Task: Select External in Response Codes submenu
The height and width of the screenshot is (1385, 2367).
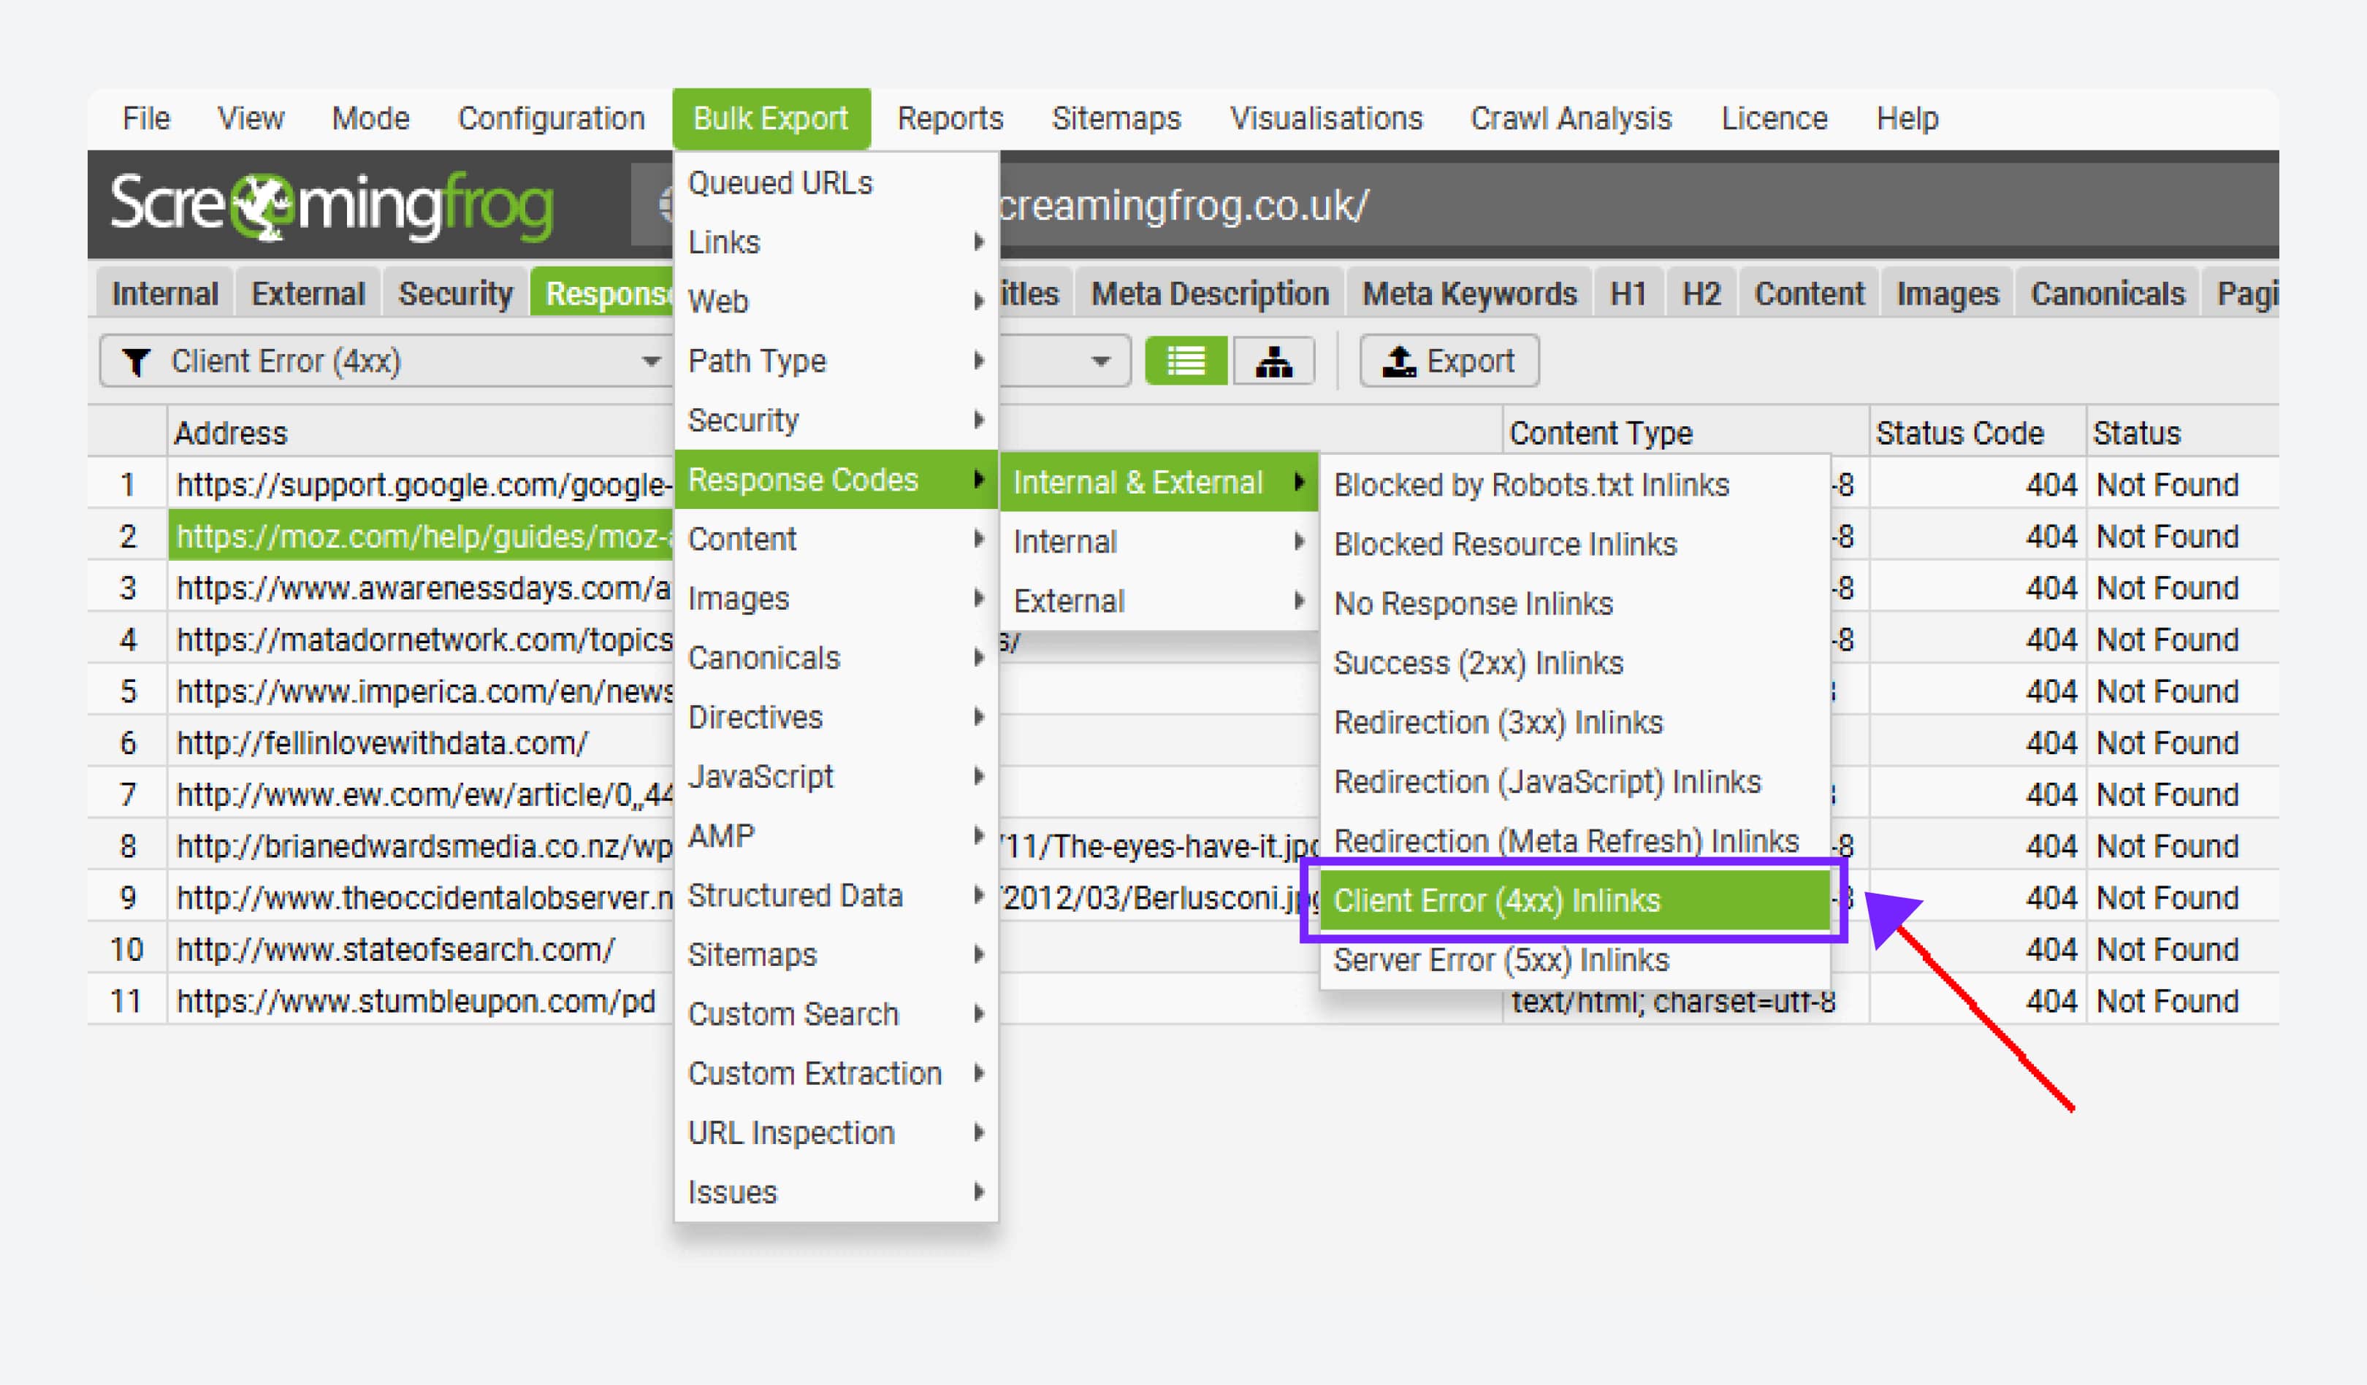Action: 1159,601
